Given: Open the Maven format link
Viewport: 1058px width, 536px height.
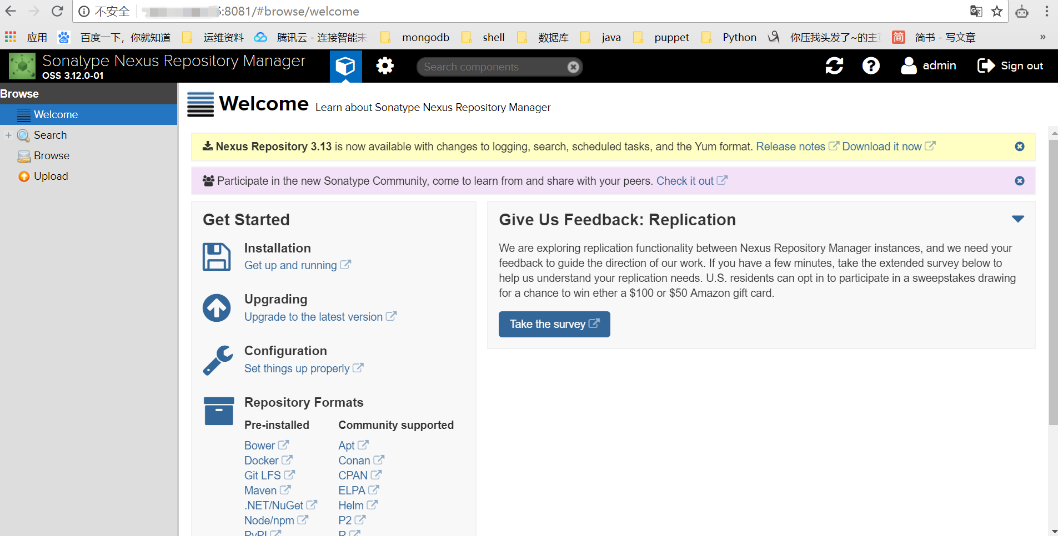Looking at the screenshot, I should [267, 491].
